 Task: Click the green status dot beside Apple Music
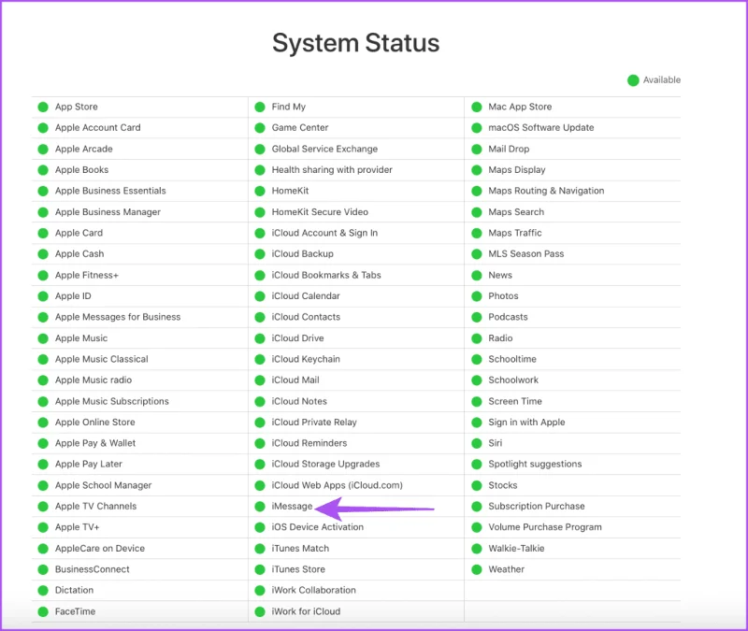coord(43,338)
